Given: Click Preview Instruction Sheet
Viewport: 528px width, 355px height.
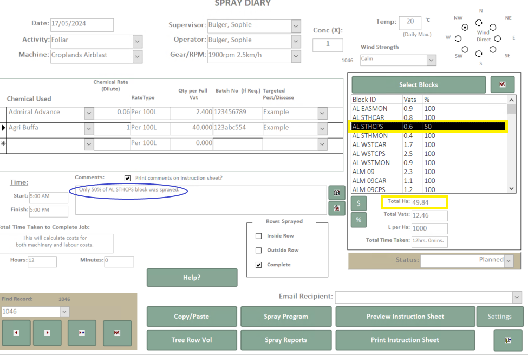Looking at the screenshot, I should (405, 317).
